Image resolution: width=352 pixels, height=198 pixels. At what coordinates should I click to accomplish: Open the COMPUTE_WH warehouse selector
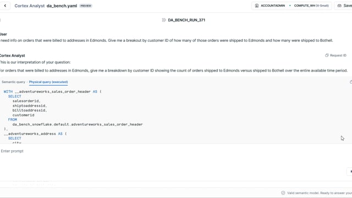click(311, 5)
